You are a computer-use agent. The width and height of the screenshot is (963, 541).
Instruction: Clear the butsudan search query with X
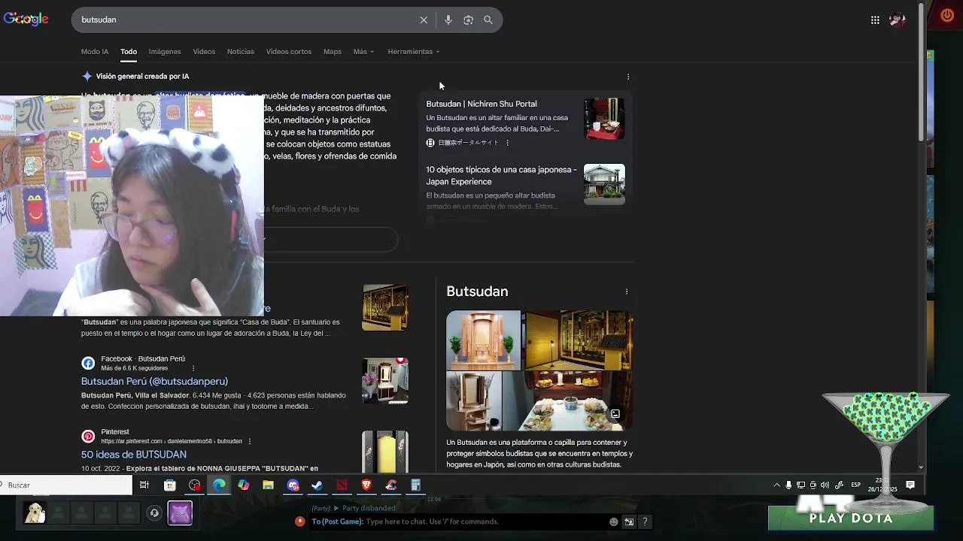pyautogui.click(x=424, y=20)
